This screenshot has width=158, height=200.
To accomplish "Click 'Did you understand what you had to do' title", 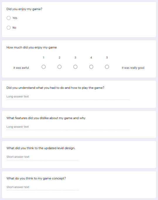I will click(55, 88).
